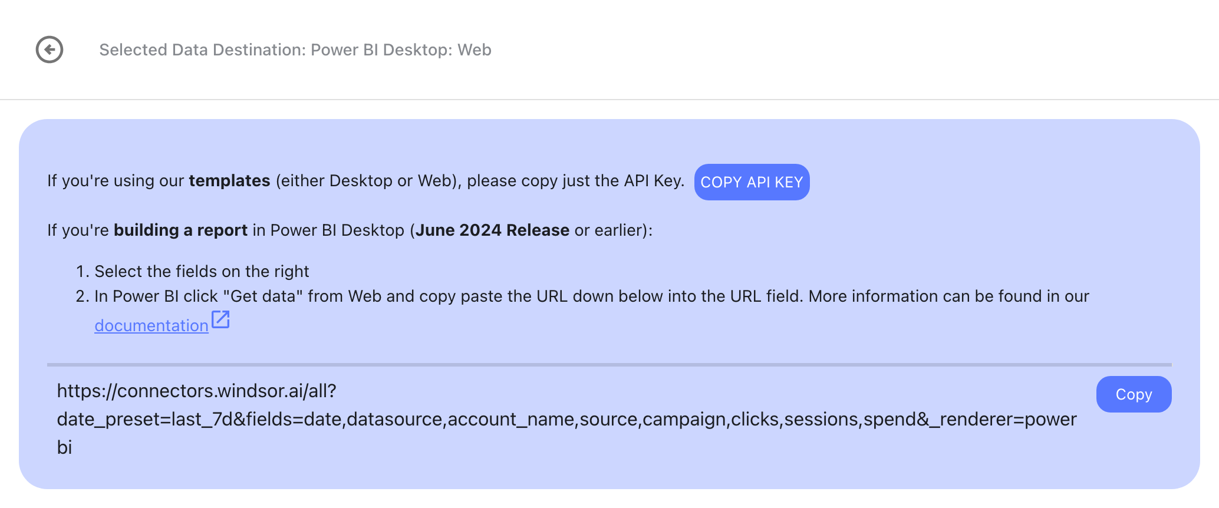The height and width of the screenshot is (508, 1219).
Task: Click the 'Selected Data Destination: Power BI Desktop: Web' heading
Action: pos(295,50)
